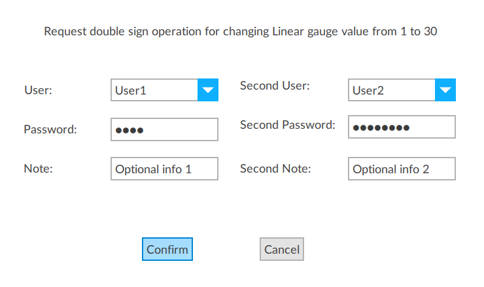The width and height of the screenshot is (484, 287).
Task: Click the Note field with Optional info 1
Action: pyautogui.click(x=164, y=169)
